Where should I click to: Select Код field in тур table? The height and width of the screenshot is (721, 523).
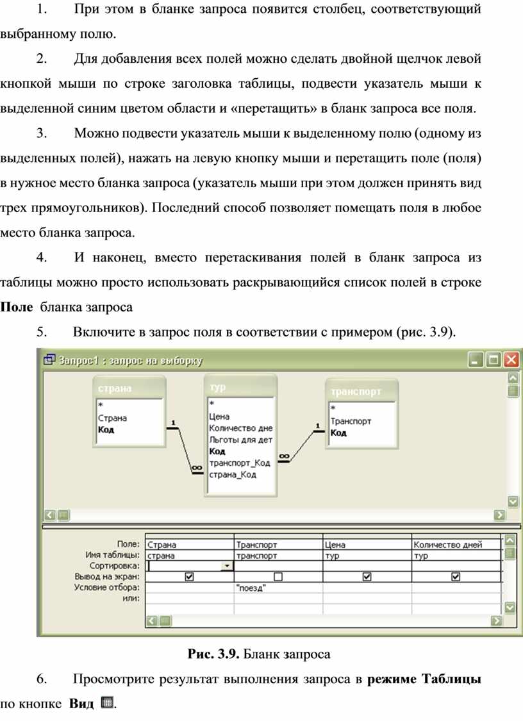[217, 451]
